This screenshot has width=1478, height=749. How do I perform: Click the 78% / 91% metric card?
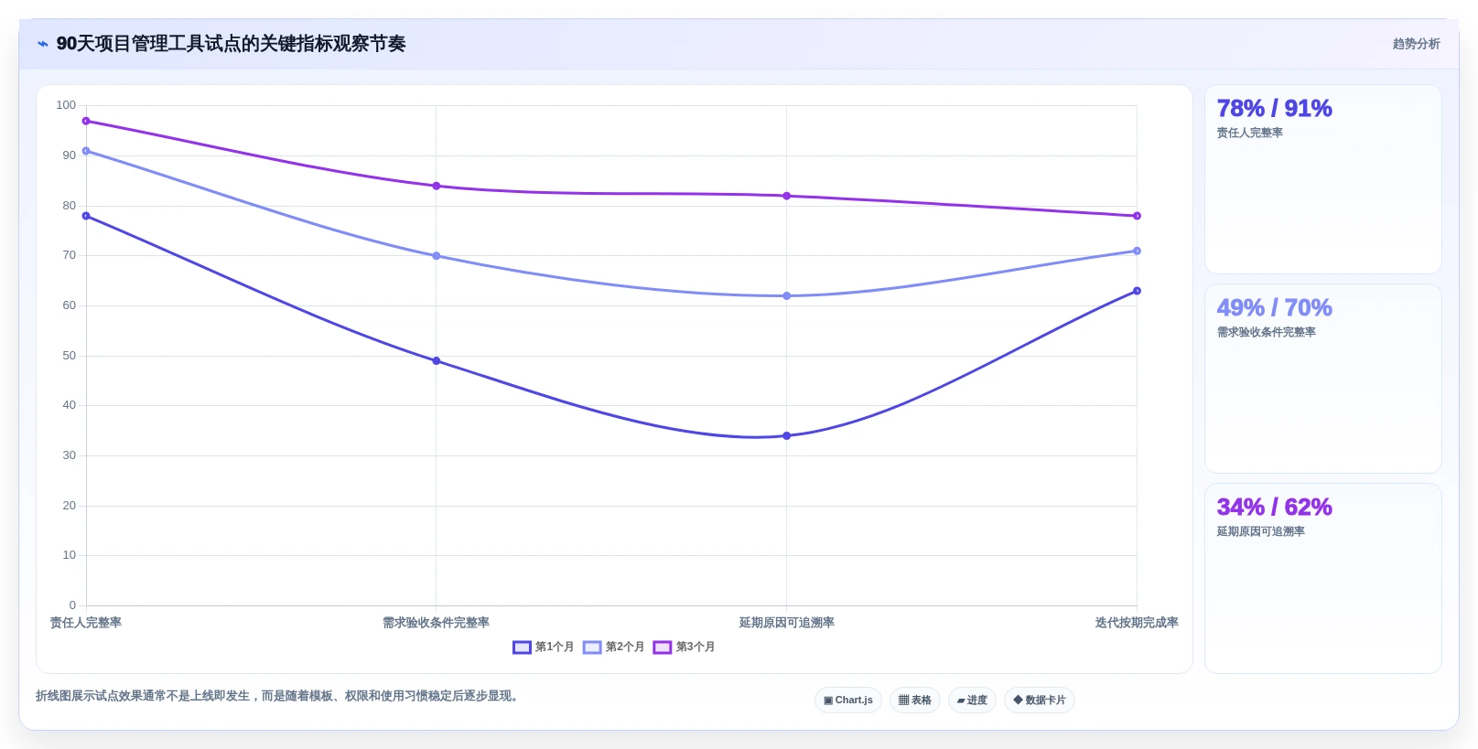coord(1323,179)
